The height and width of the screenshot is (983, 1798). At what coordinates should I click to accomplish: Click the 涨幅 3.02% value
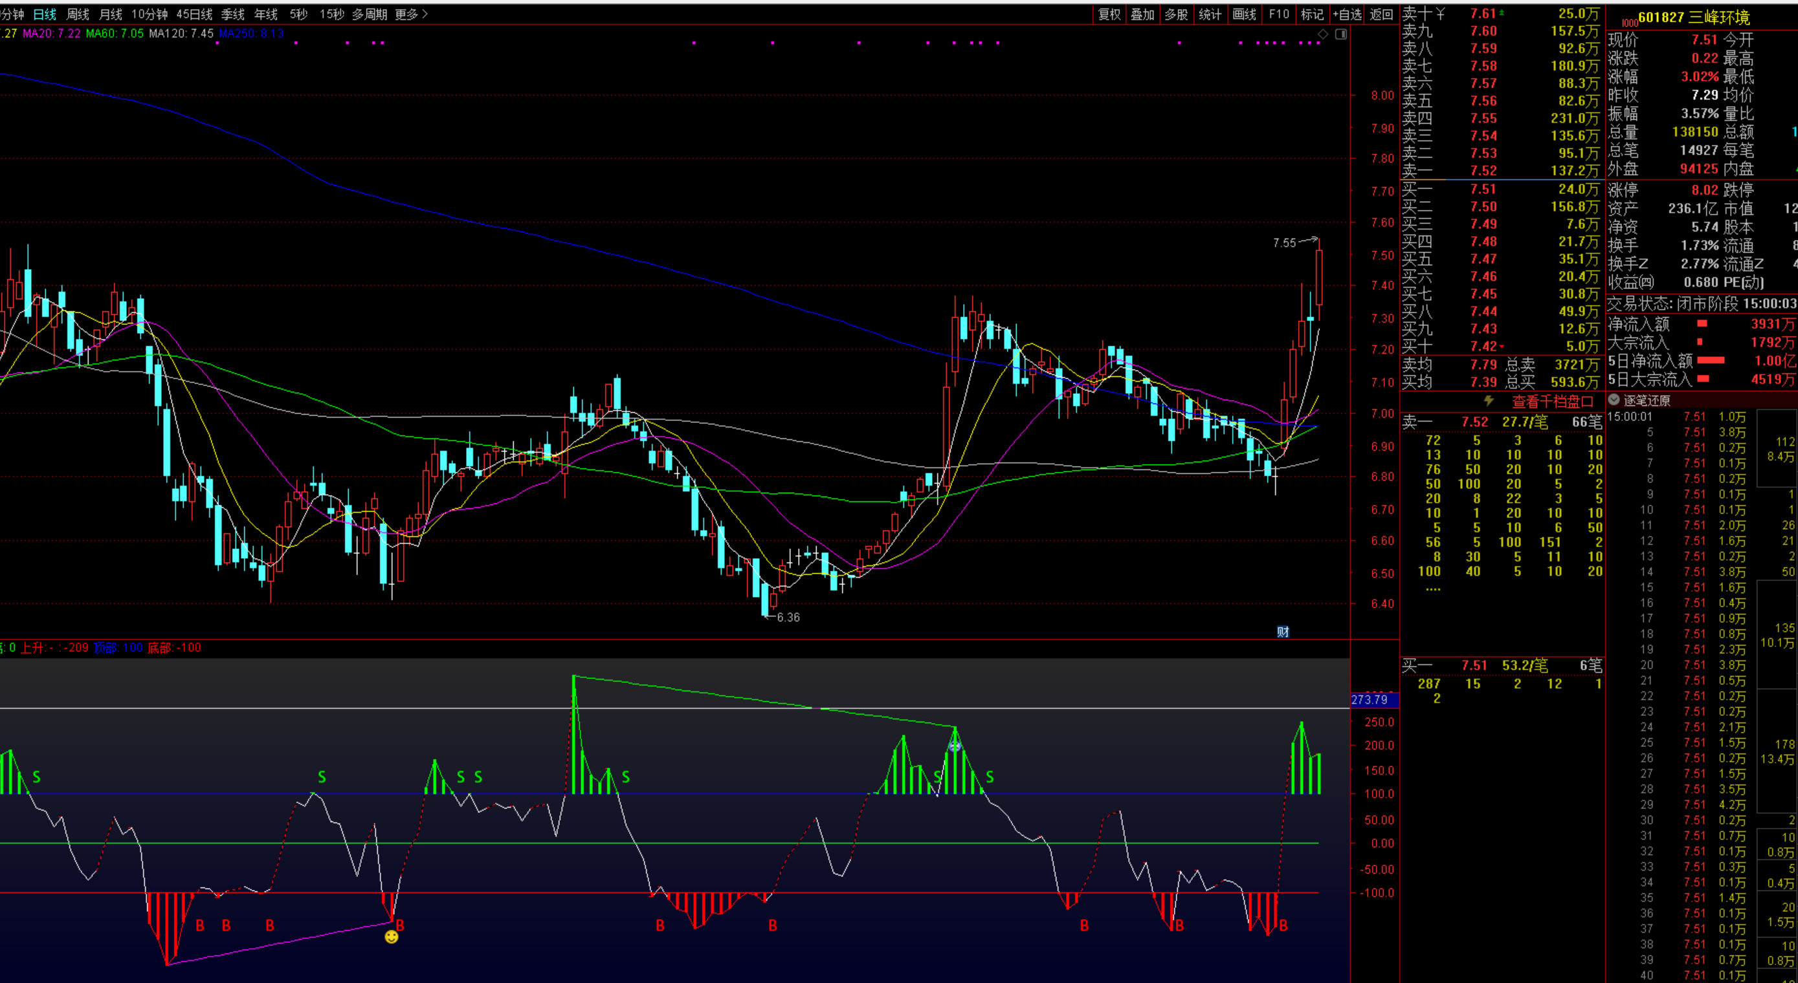1699,77
